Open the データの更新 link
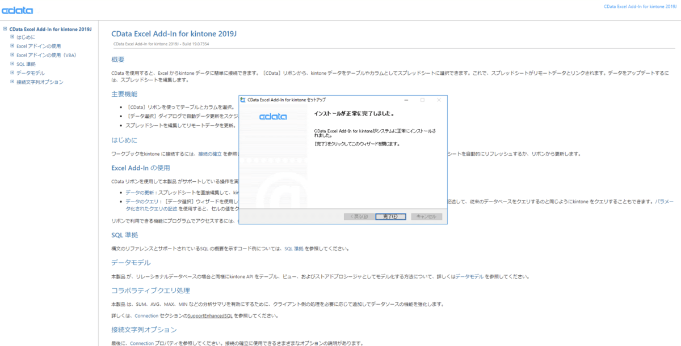Image resolution: width=681 pixels, height=346 pixels. tap(138, 193)
